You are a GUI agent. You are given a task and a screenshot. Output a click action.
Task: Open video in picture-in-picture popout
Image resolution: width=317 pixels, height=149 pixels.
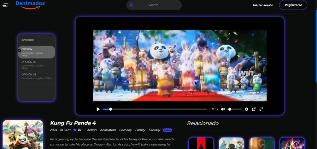click(254, 109)
